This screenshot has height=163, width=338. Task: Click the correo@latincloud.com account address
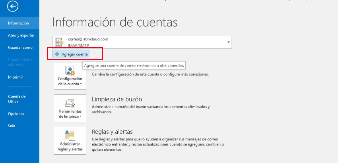coord(88,39)
